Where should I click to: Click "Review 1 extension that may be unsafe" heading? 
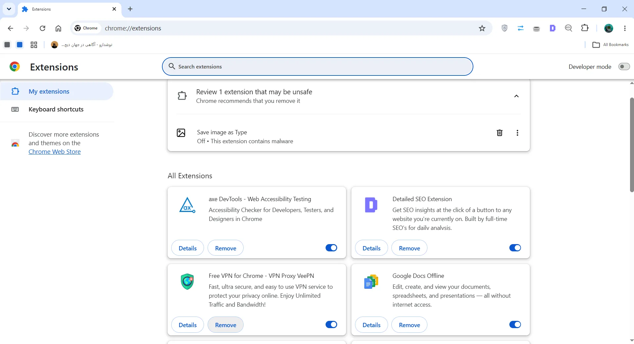point(254,92)
